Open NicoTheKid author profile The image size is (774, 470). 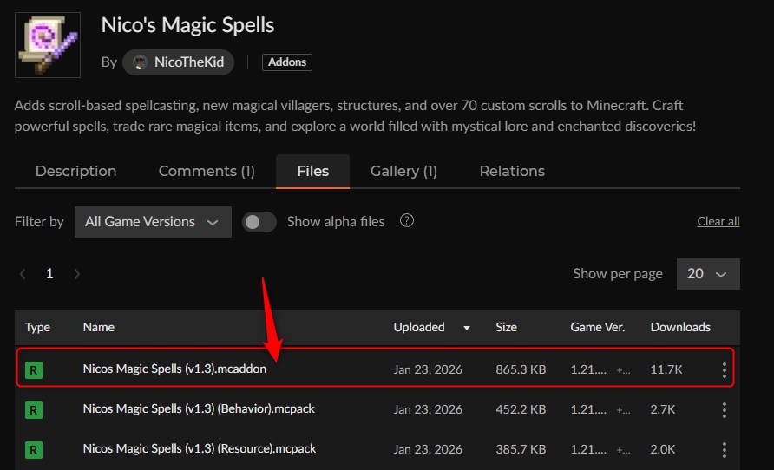coord(178,62)
